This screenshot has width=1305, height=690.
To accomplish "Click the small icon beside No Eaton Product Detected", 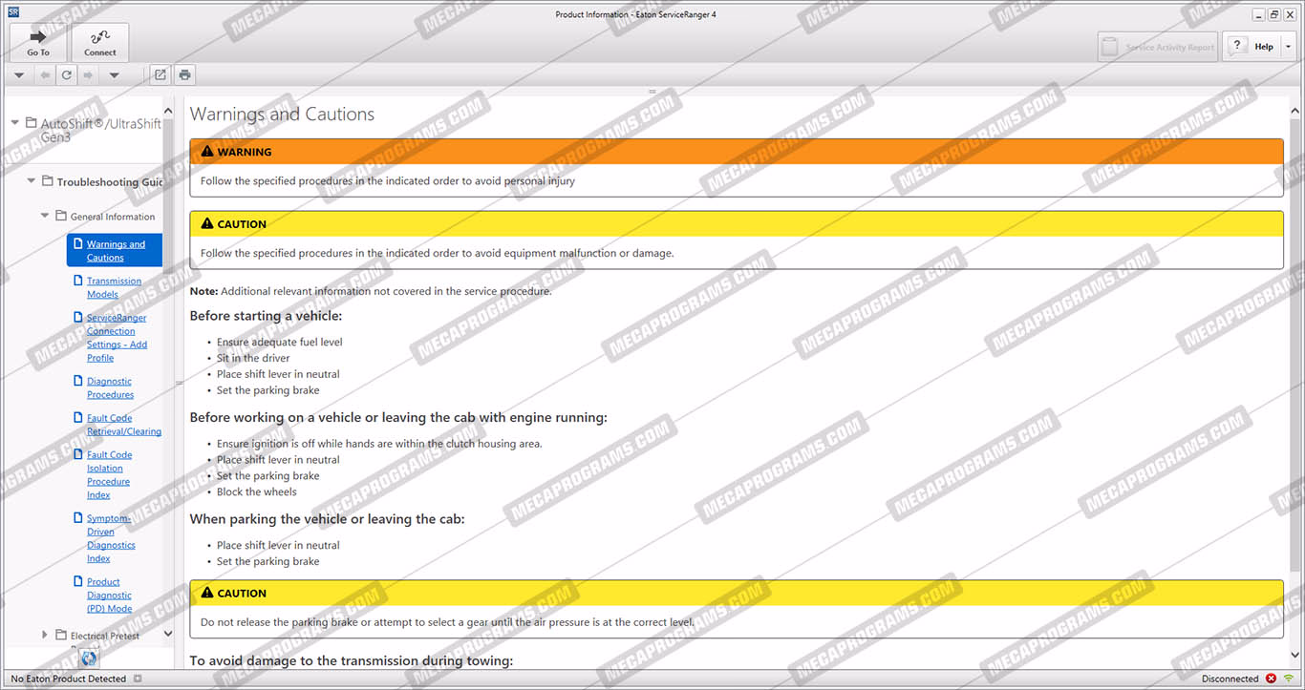I will [x=138, y=679].
